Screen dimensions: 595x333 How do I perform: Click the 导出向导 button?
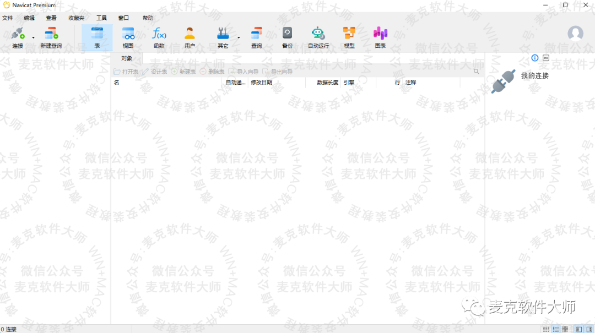[277, 72]
